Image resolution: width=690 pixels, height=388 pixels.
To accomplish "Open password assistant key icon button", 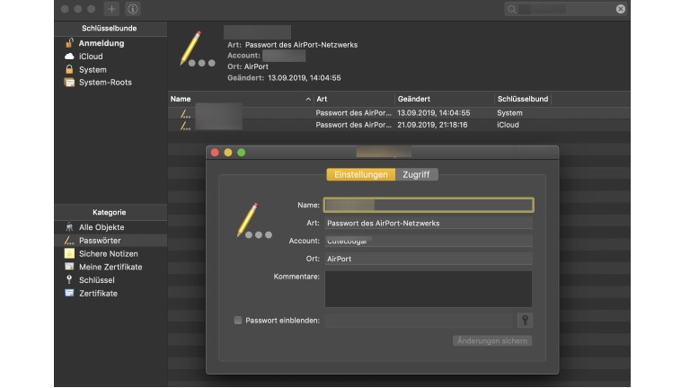I will [524, 320].
